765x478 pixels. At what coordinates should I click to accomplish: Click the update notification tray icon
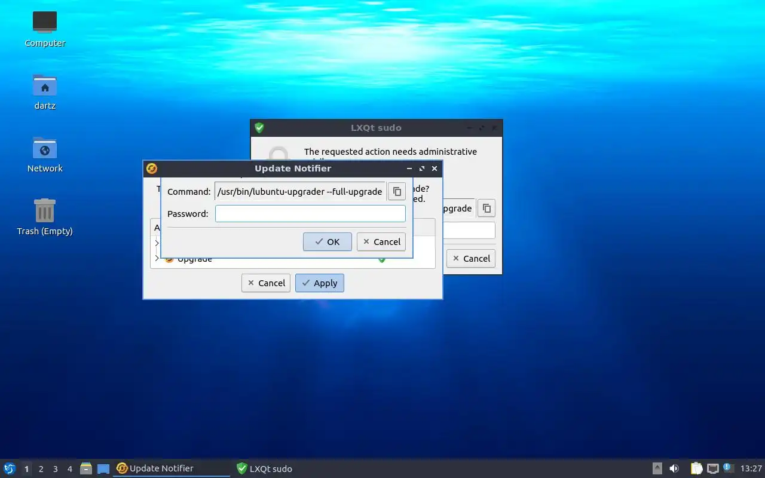[728, 468]
